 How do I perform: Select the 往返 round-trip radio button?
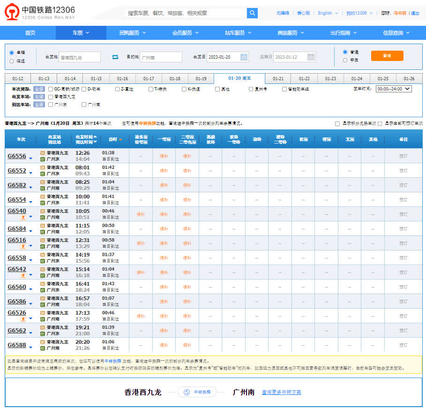coord(12,61)
